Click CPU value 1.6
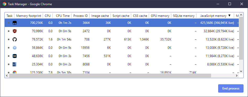248x97 pixels. 51,39
